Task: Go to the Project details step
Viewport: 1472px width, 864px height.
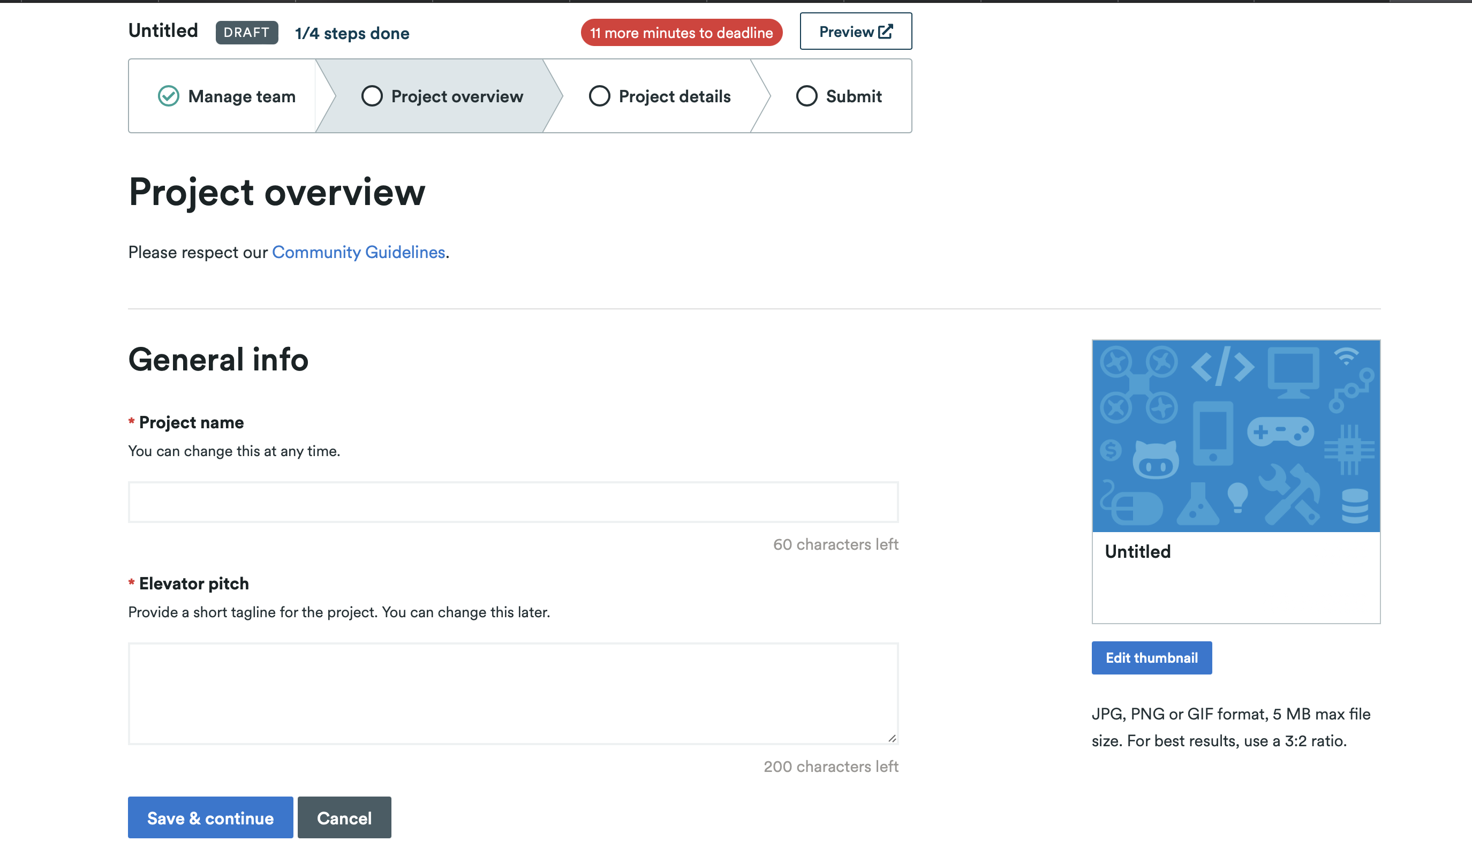Action: [x=674, y=96]
